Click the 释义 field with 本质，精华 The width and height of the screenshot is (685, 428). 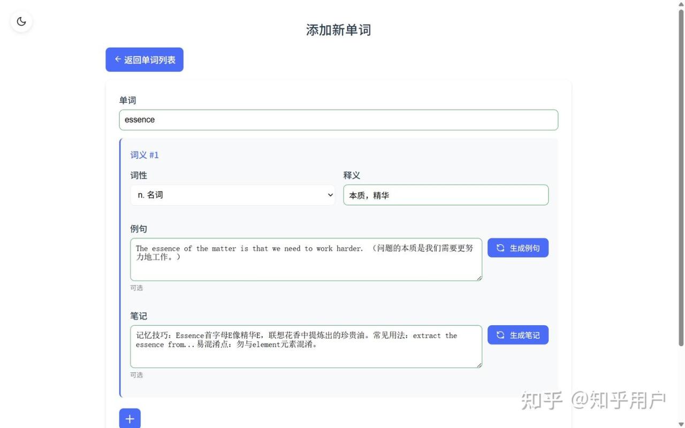(445, 195)
